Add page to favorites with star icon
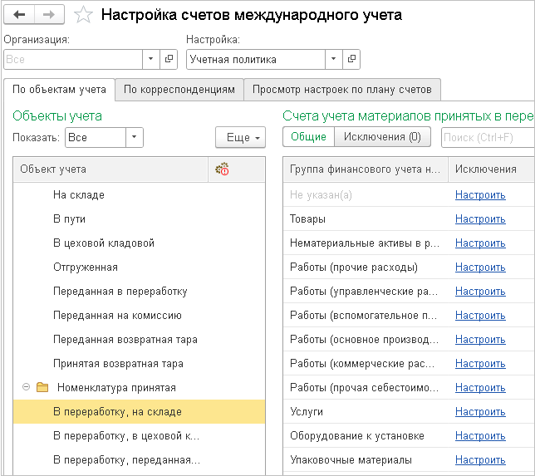This screenshot has height=476, width=535. coord(82,15)
